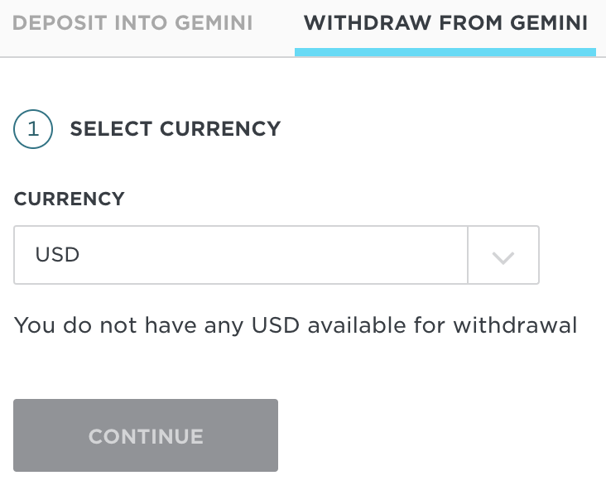Click the Currency field label
The image size is (606, 490).
click(70, 199)
